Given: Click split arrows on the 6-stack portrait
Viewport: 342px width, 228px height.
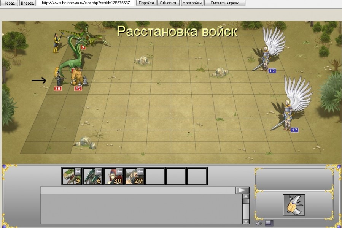Looking at the screenshot, I should tap(99, 172).
